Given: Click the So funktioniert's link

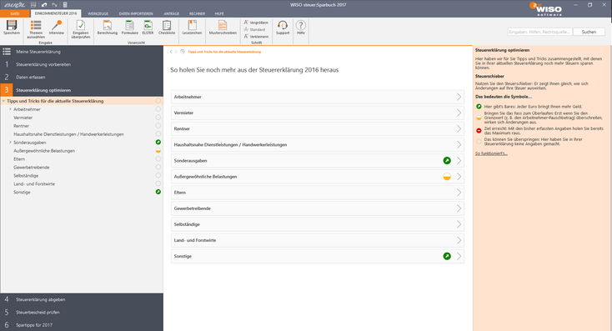Looking at the screenshot, I should pyautogui.click(x=491, y=153).
